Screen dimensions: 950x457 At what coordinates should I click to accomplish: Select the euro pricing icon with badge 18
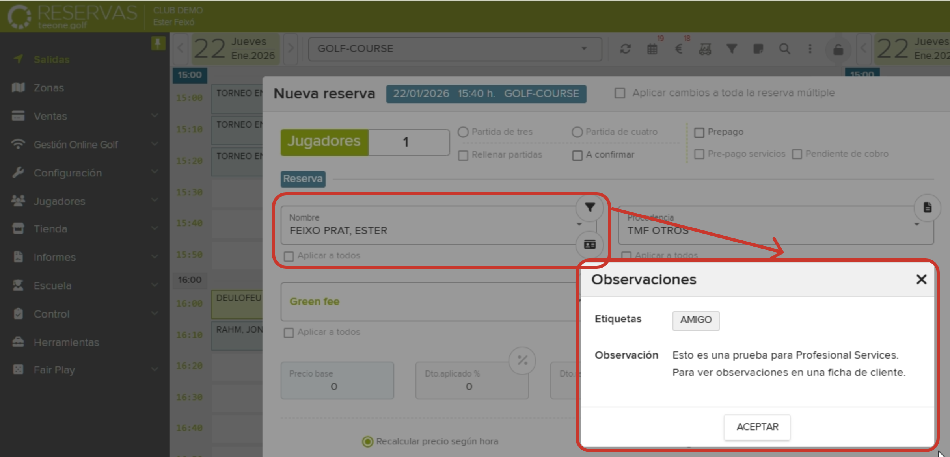pos(678,49)
